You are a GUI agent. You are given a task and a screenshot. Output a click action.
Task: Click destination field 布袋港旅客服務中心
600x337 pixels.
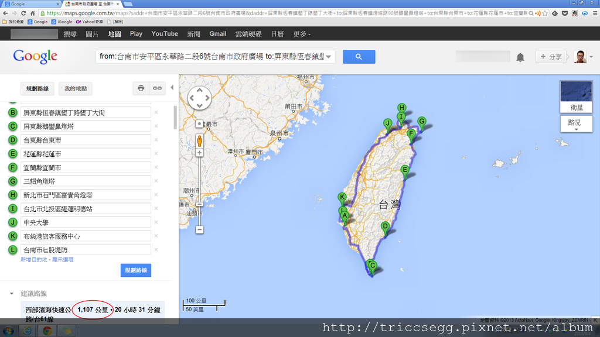point(86,236)
